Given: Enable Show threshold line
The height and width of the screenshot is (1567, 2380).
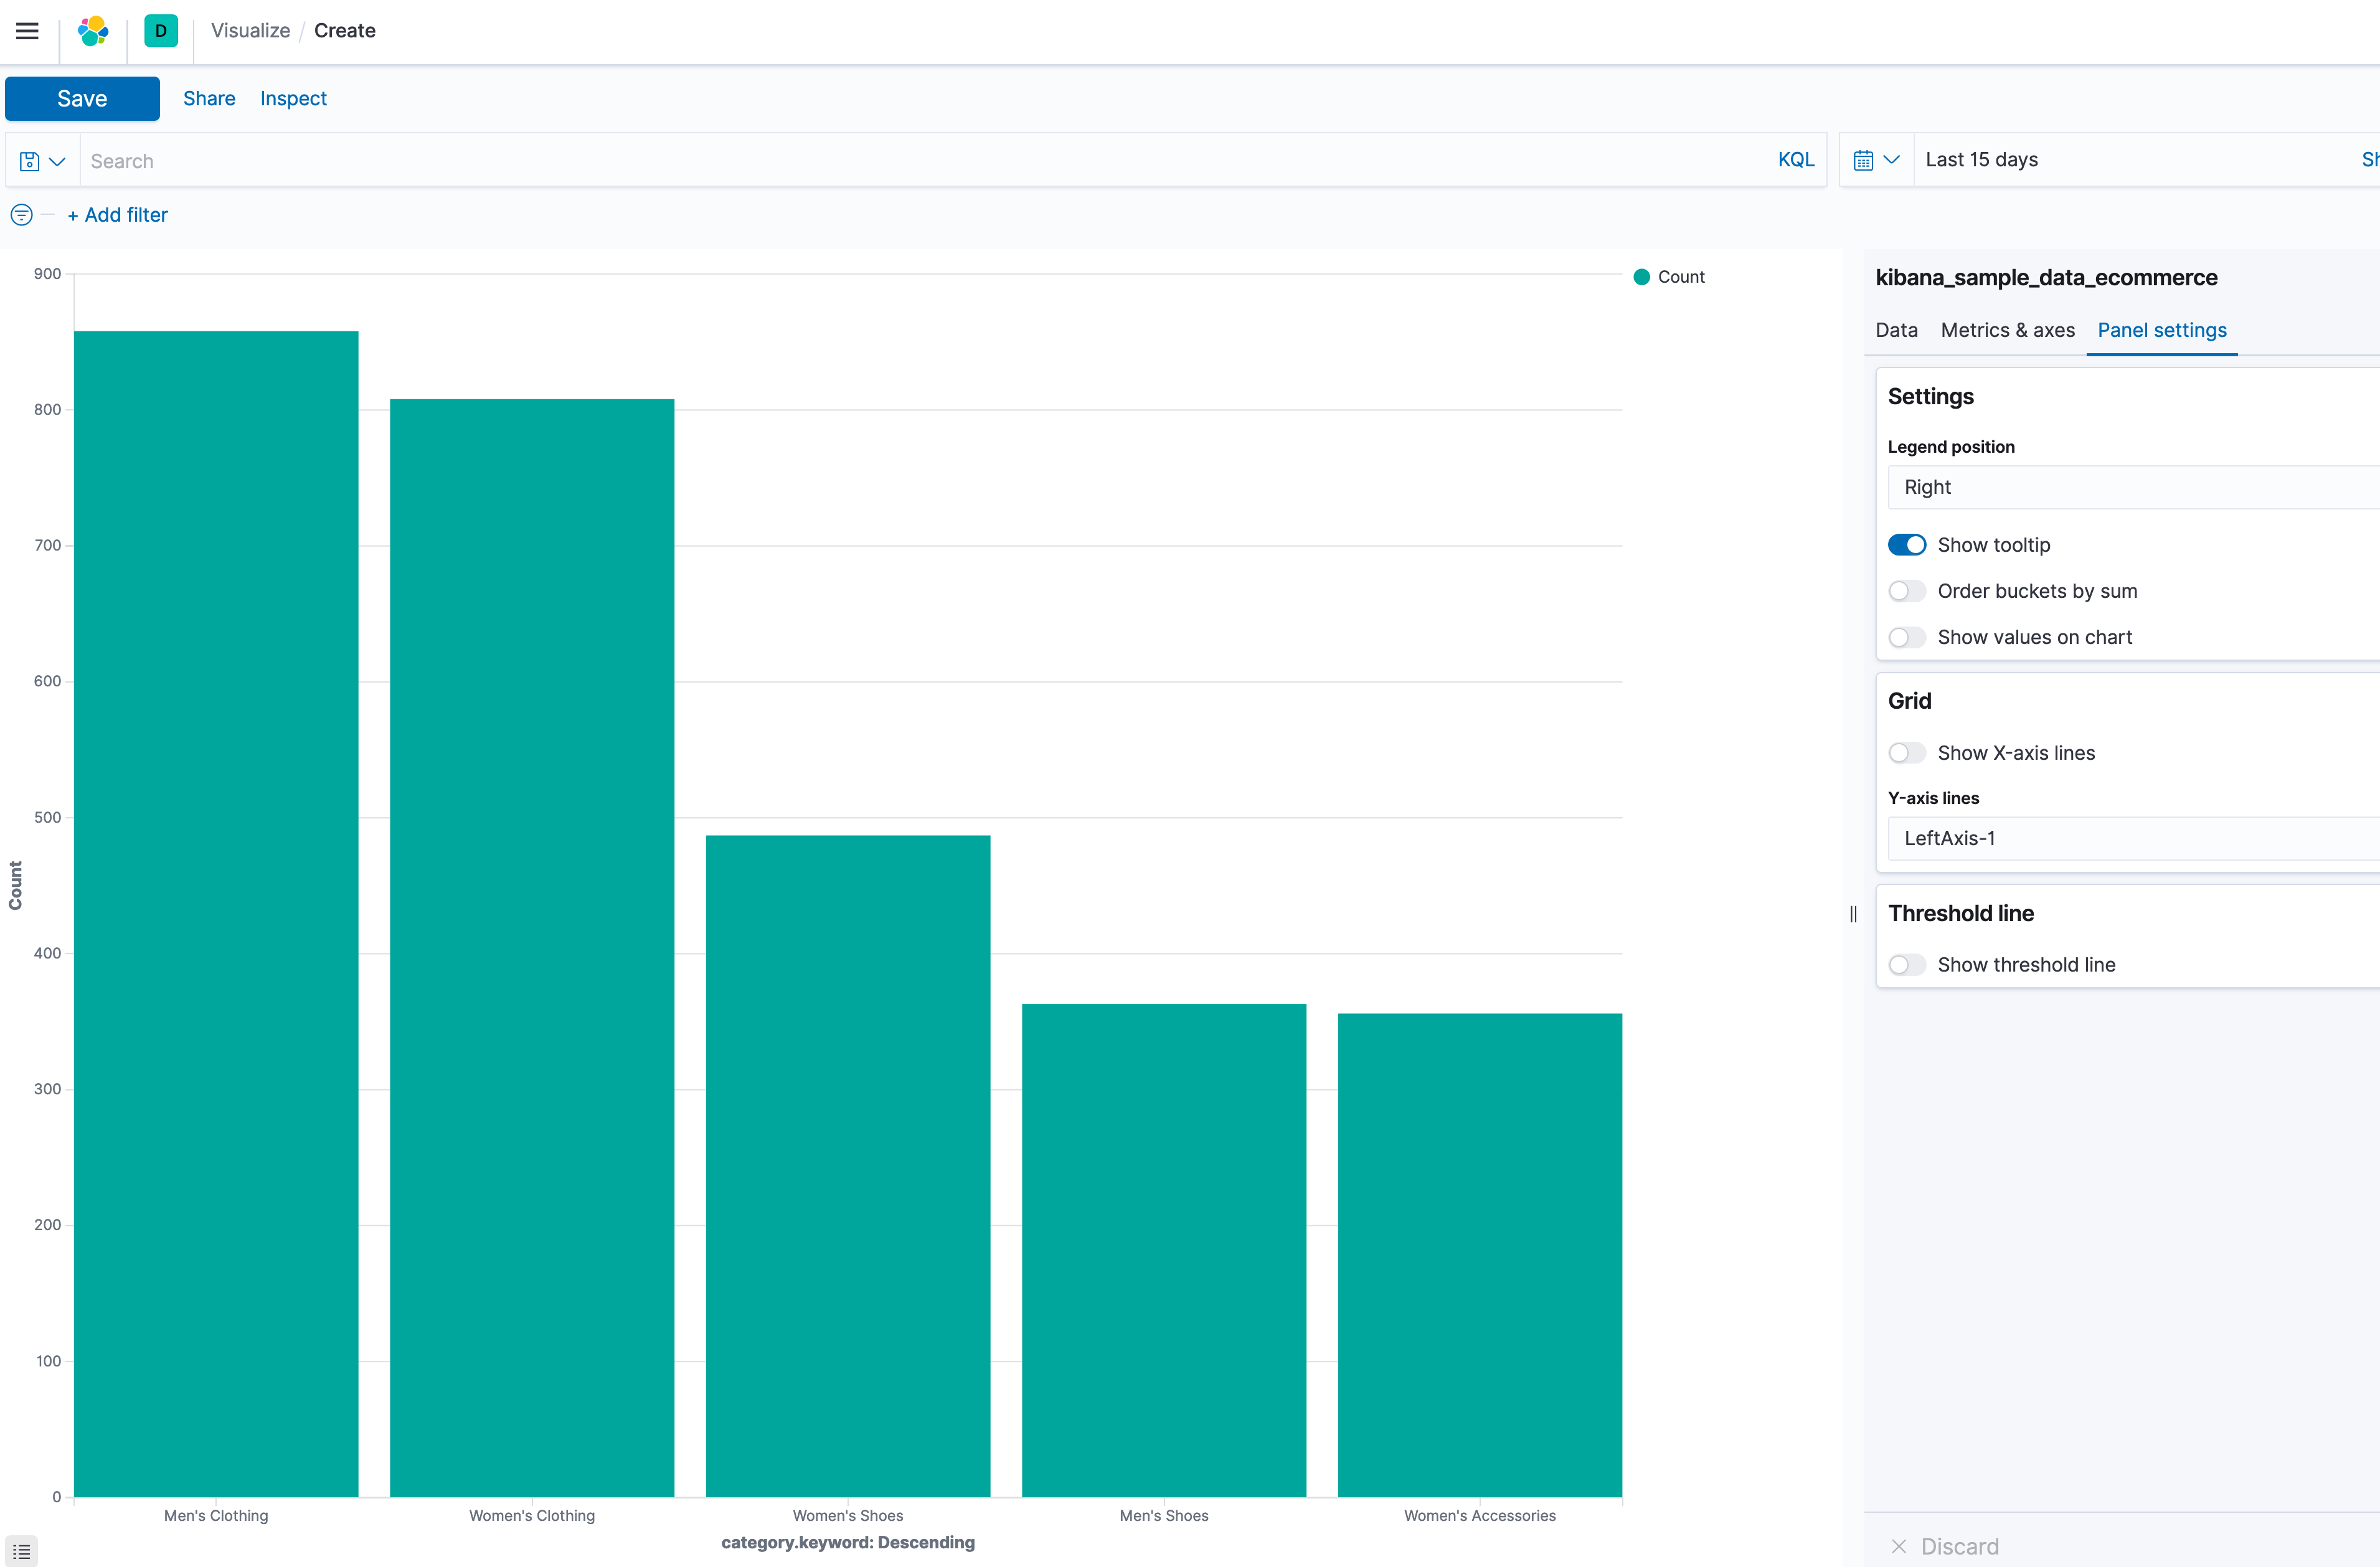Looking at the screenshot, I should pos(1906,965).
